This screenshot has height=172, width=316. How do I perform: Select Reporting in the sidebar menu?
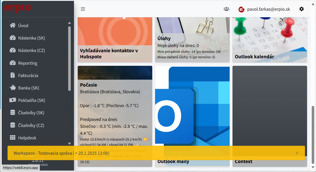click(x=27, y=63)
